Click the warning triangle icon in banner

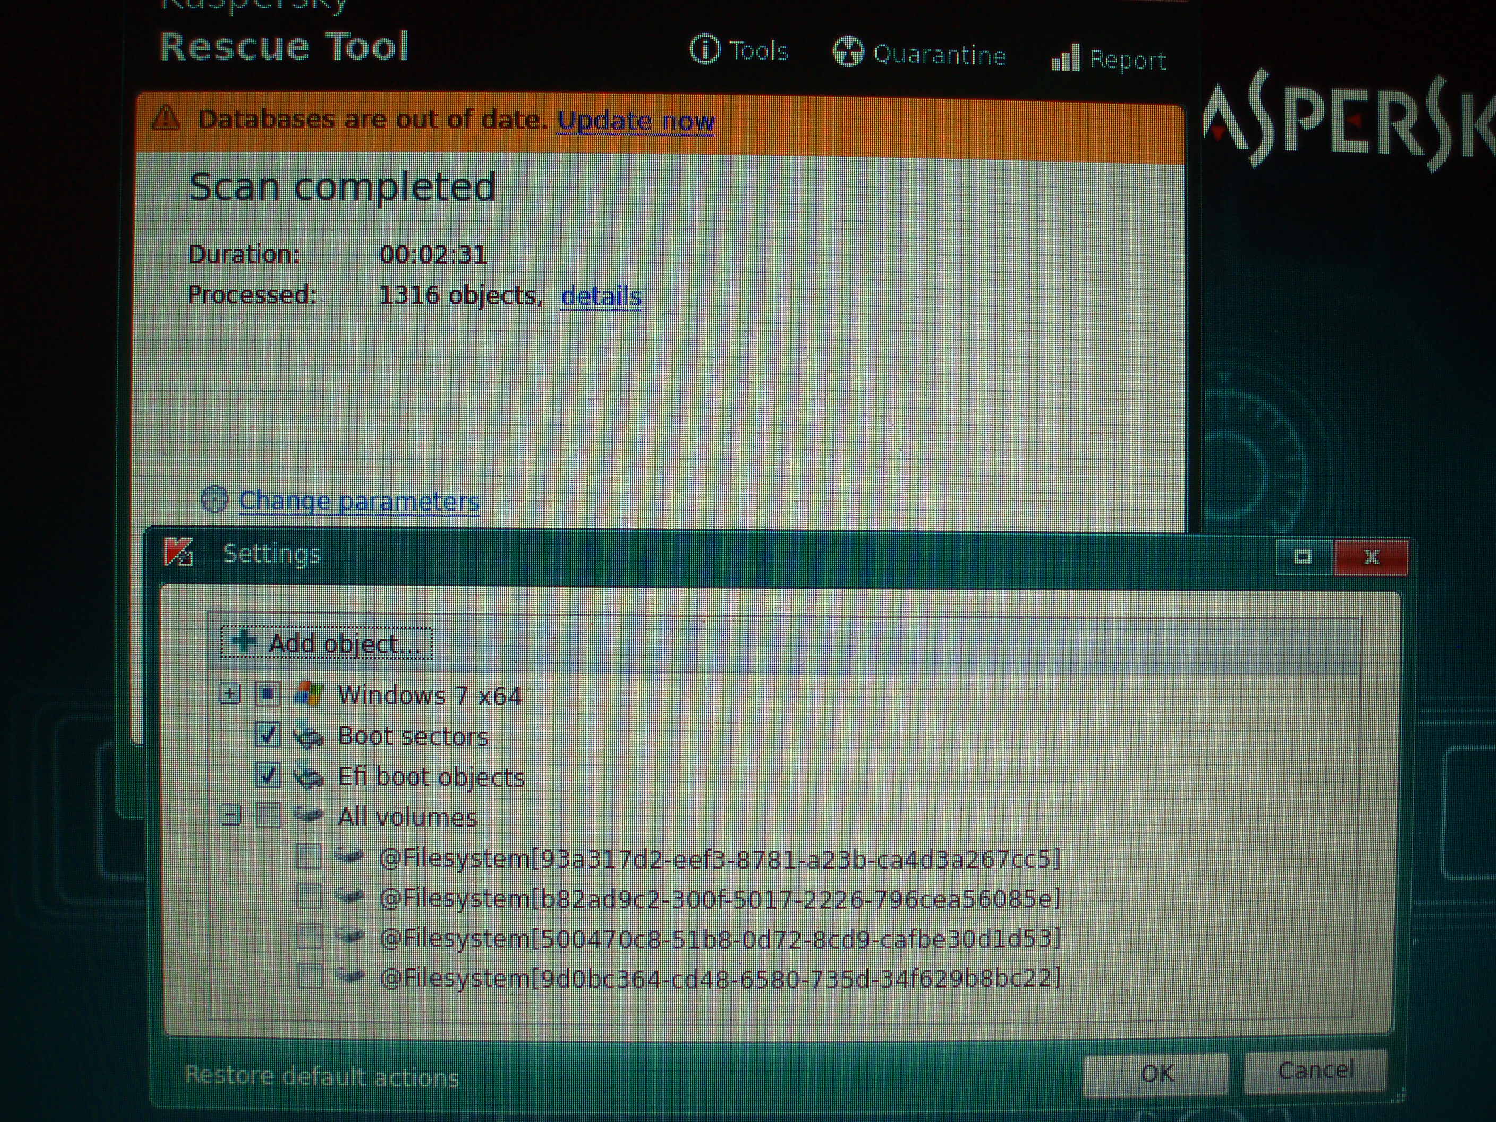[166, 119]
